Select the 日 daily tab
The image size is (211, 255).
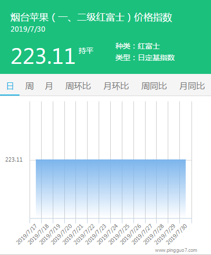10,86
